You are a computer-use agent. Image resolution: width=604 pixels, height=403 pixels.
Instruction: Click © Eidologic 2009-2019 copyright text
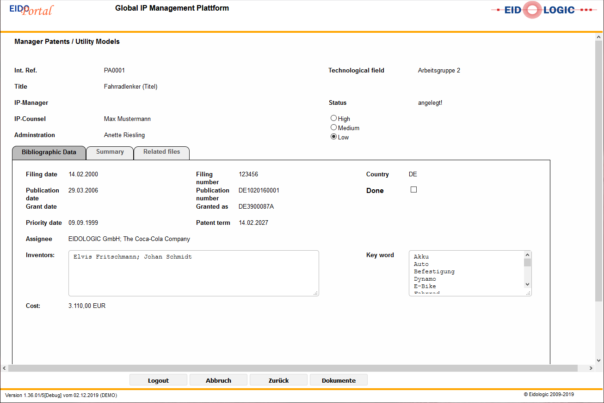tap(549, 395)
